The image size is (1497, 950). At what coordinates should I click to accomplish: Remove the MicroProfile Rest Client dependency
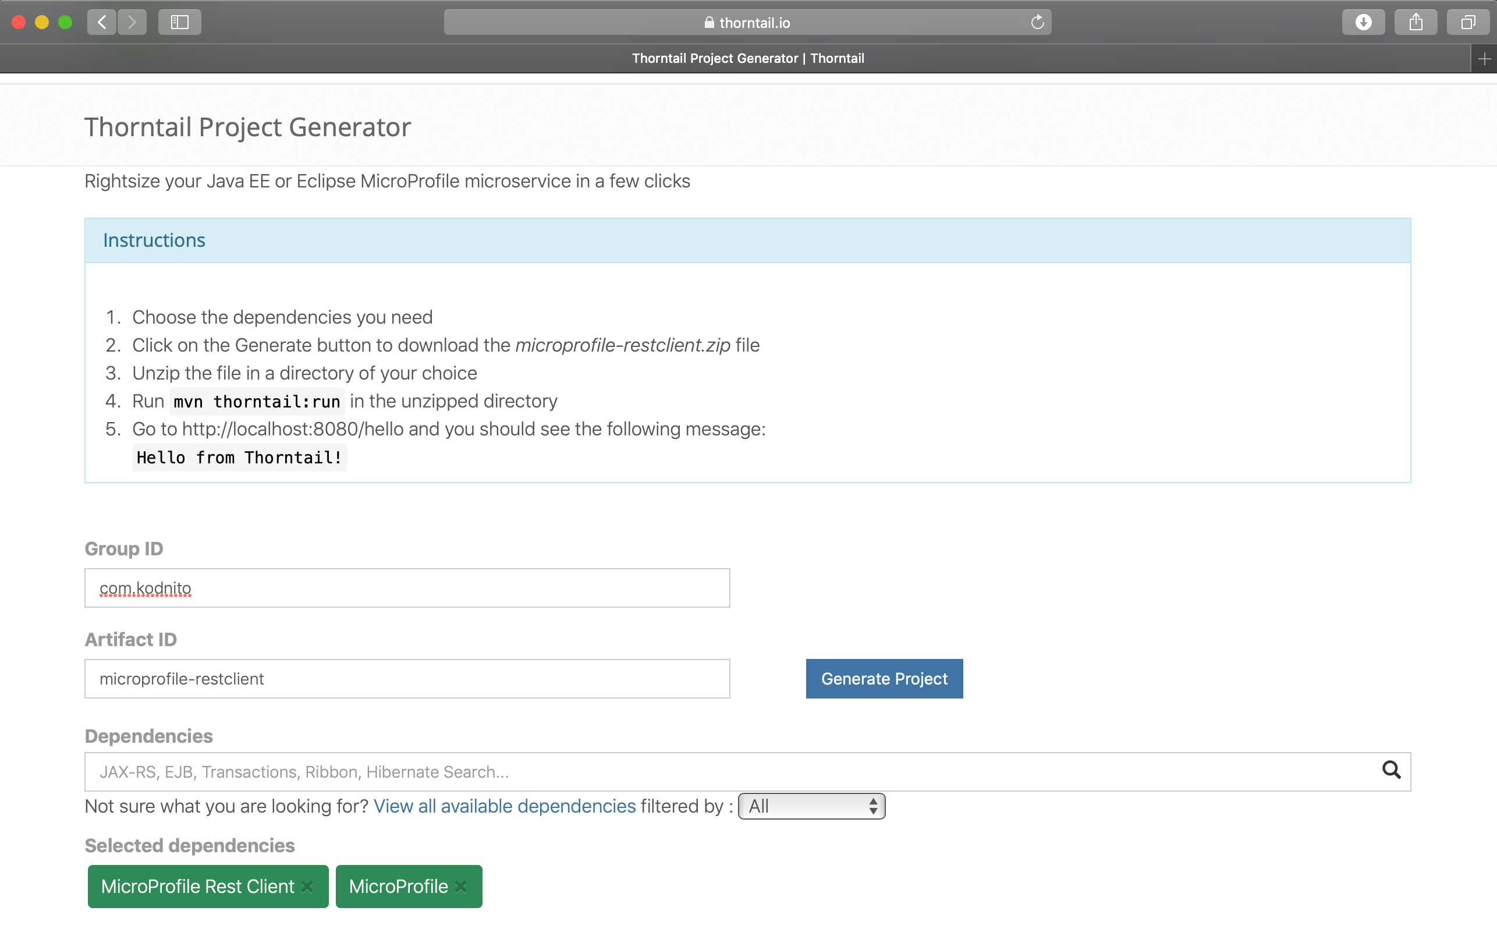tap(307, 887)
